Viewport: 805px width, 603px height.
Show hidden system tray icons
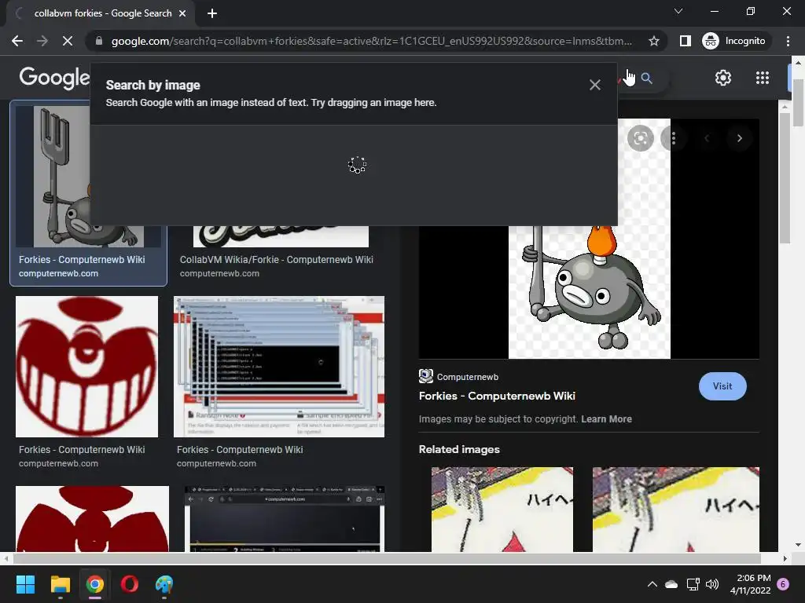[652, 584]
